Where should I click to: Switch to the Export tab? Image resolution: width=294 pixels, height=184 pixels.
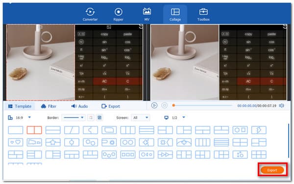click(110, 106)
